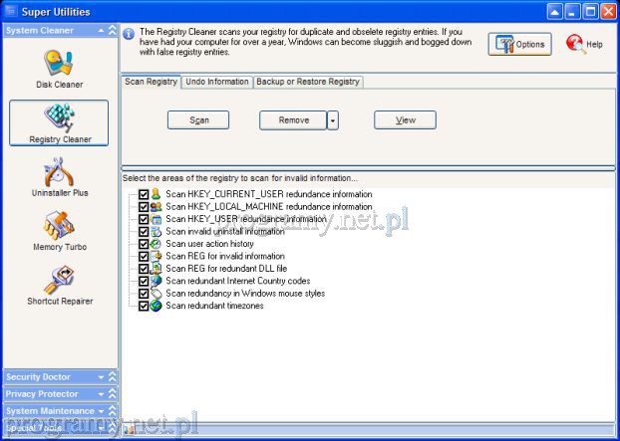Launch Uninstaller Plus from sidebar
The height and width of the screenshot is (441, 620).
(59, 176)
